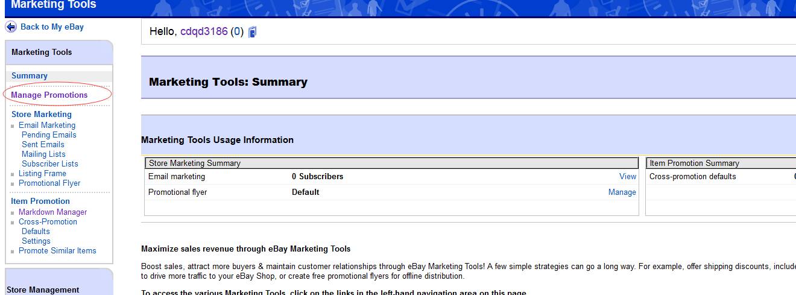796x295 pixels.
Task: Open the cdqd3186 user profile link
Action: 204,31
